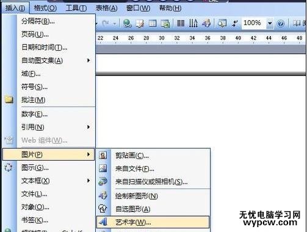Click the horizontal ruler at mark 30
Image resolution: width=307 pixels, height=232 pixels.
tap(162, 38)
